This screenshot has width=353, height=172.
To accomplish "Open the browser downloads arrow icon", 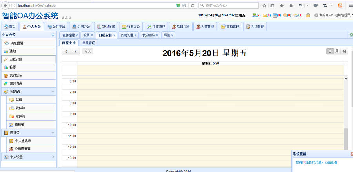I will coord(282,5).
